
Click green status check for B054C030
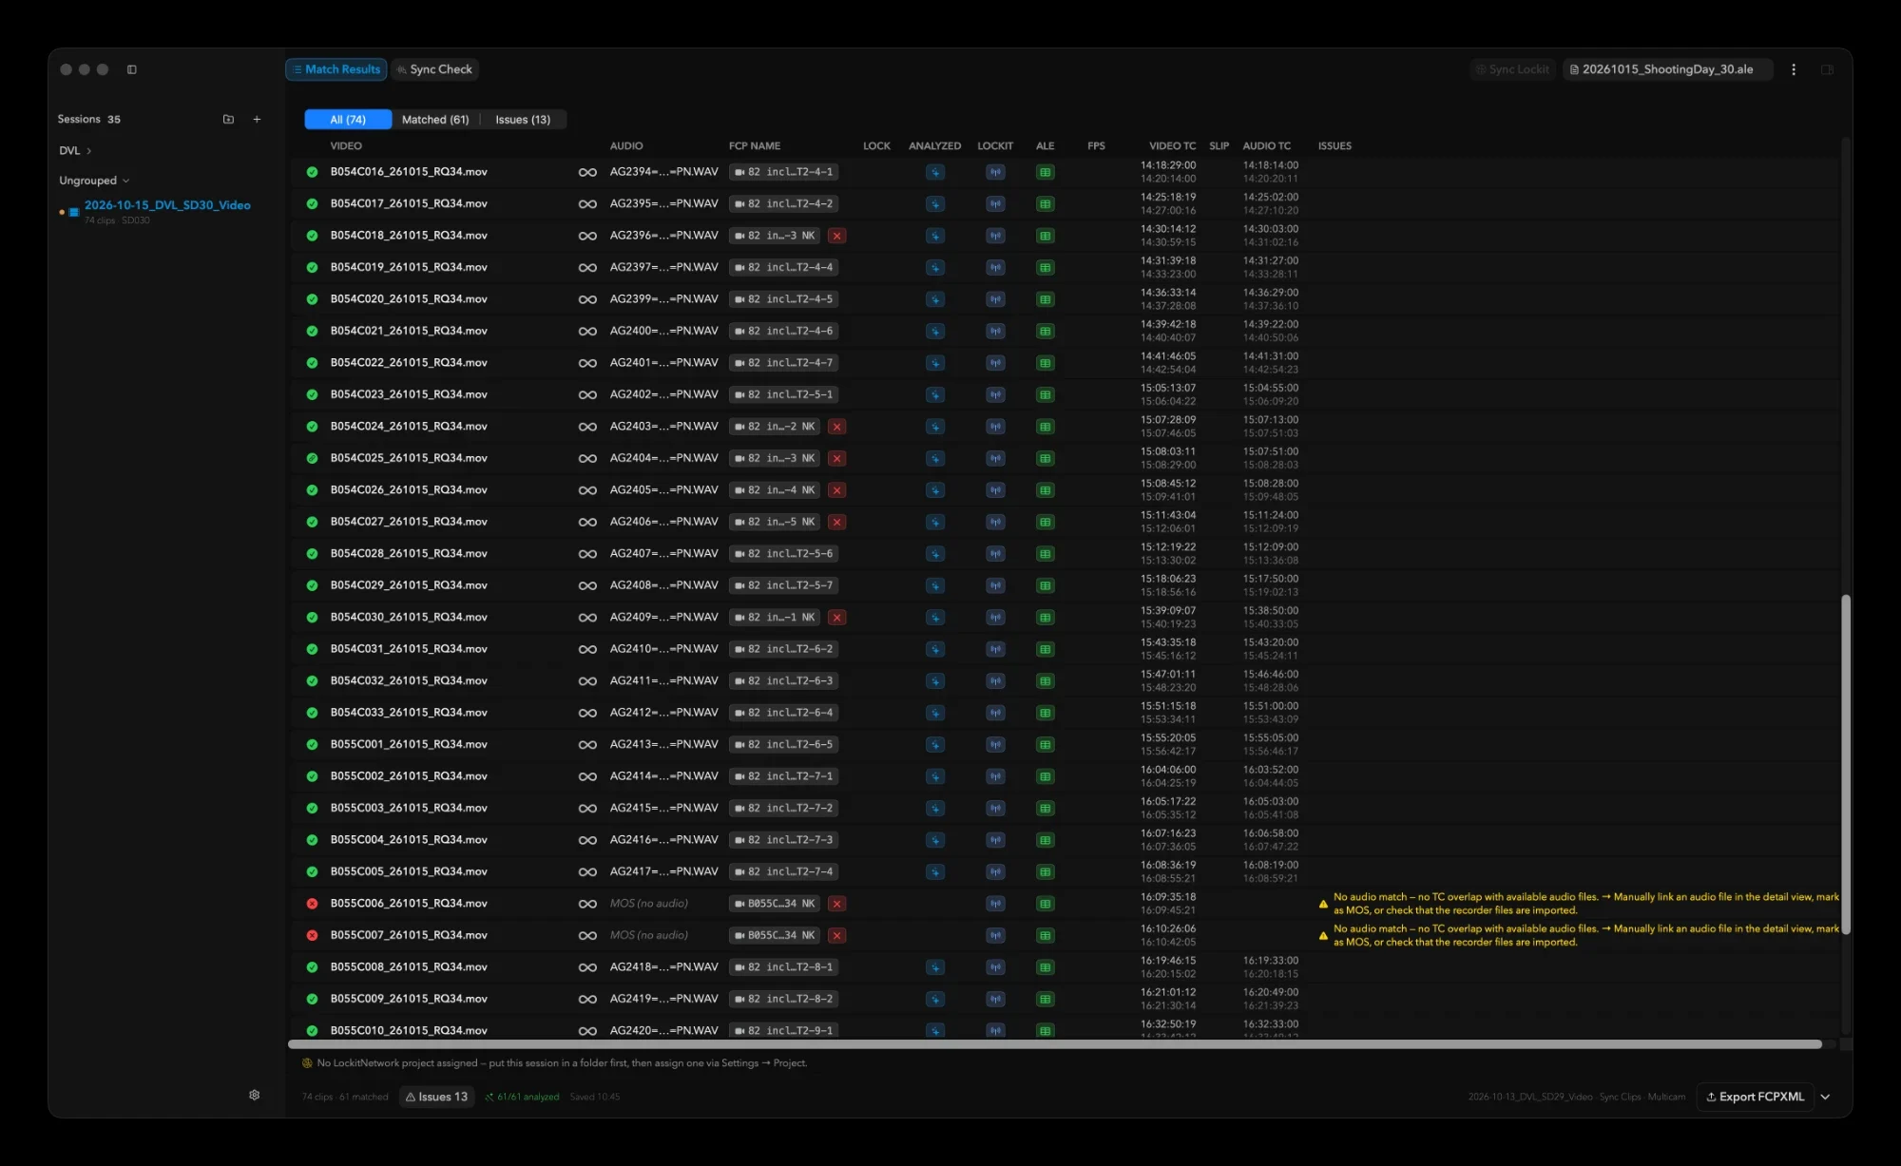coord(312,618)
